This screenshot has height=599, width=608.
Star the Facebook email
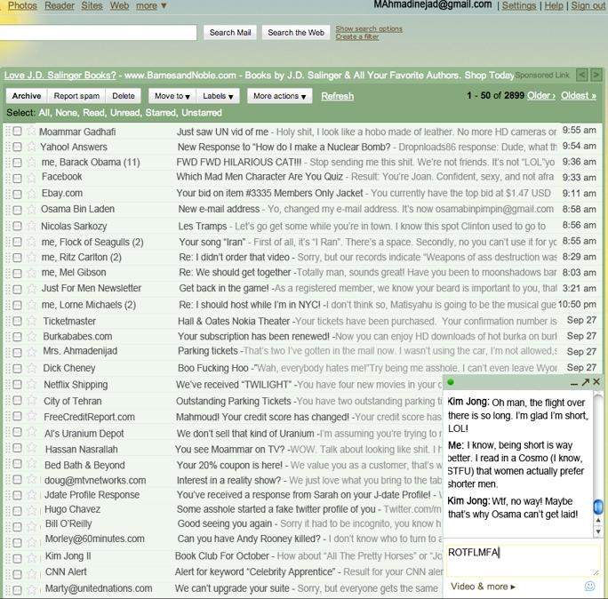[32, 178]
